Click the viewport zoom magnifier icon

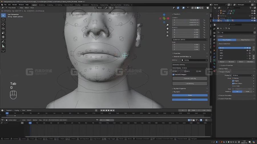tap(167, 25)
